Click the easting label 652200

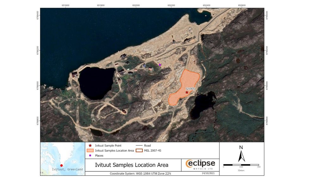click(171, 5)
